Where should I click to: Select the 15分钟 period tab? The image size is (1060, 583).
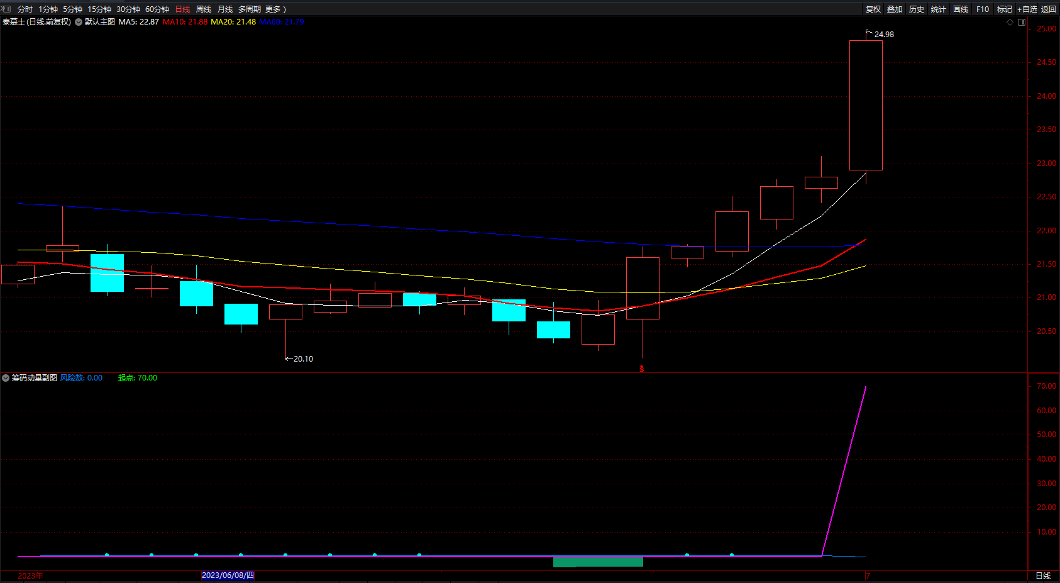point(99,9)
